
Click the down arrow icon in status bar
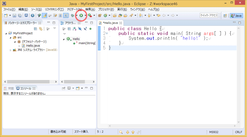click(x=127, y=132)
